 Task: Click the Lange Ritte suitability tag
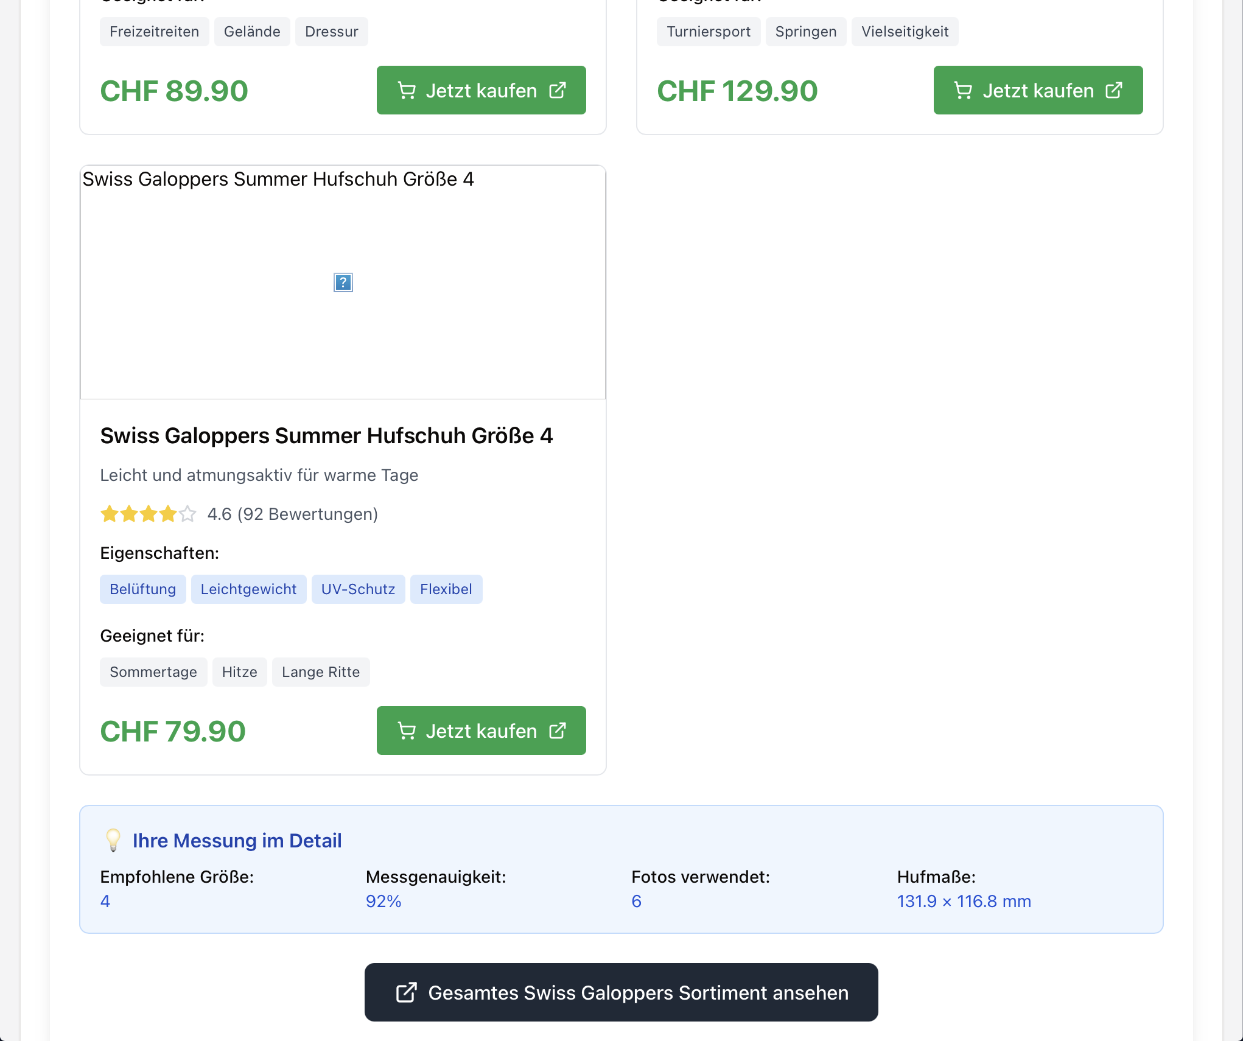[x=321, y=672]
